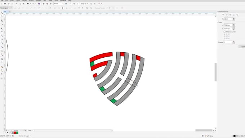Select the Artistic Media tool

pos(2,32)
